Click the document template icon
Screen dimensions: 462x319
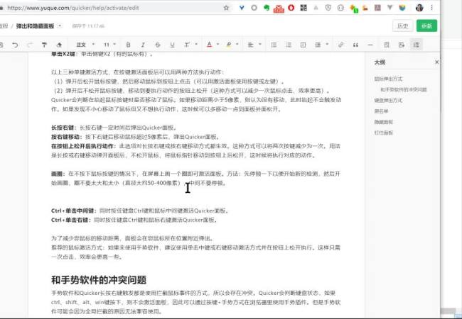(x=387, y=45)
